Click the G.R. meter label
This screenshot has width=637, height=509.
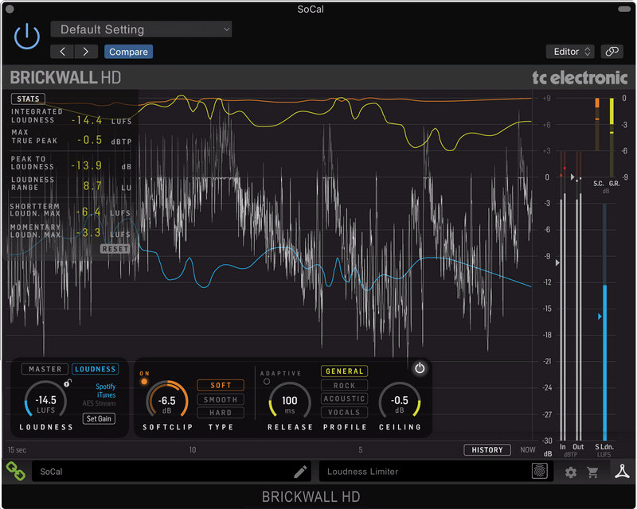pos(614,184)
